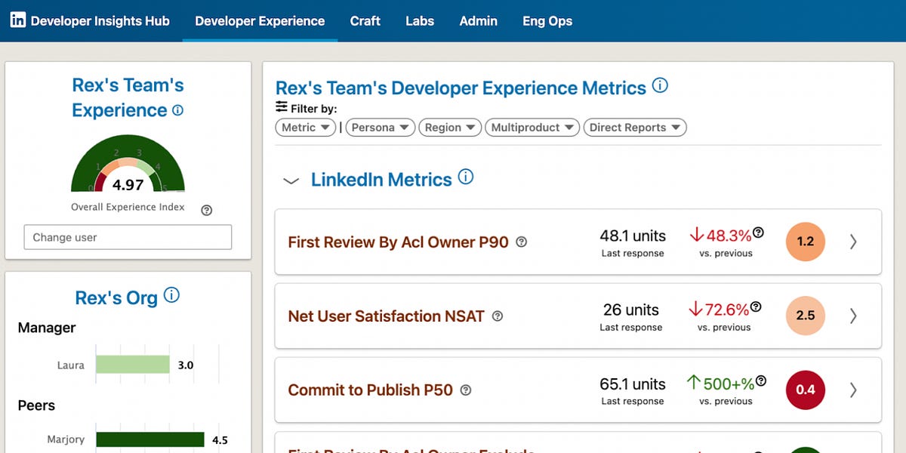906x453 pixels.
Task: Open the help badge beside the 500+% increase
Action: click(763, 381)
